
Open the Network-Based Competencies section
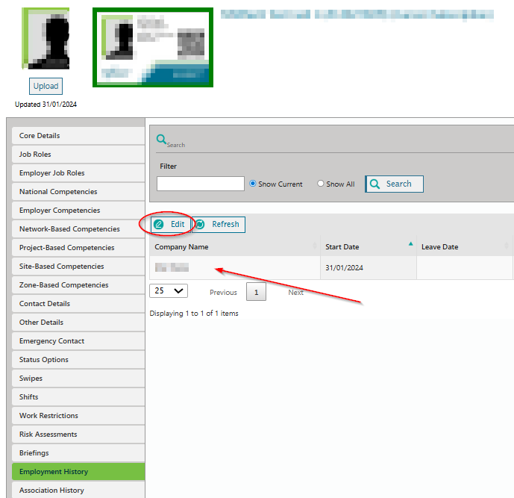pos(78,229)
